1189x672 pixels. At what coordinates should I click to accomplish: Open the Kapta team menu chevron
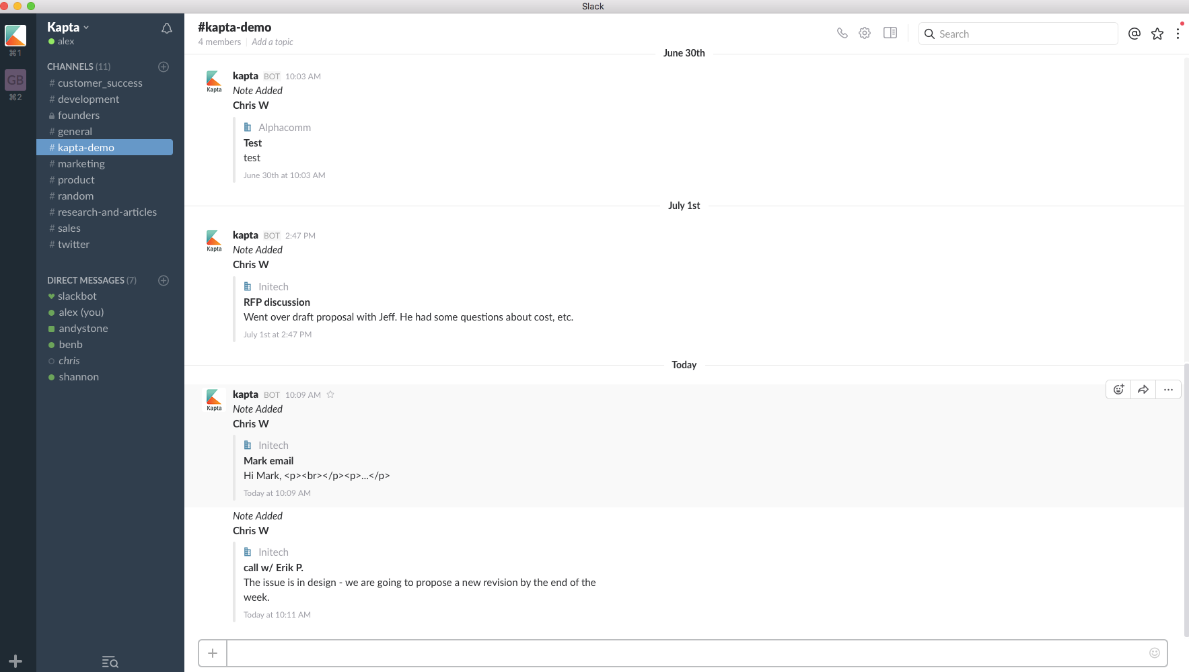click(x=86, y=27)
